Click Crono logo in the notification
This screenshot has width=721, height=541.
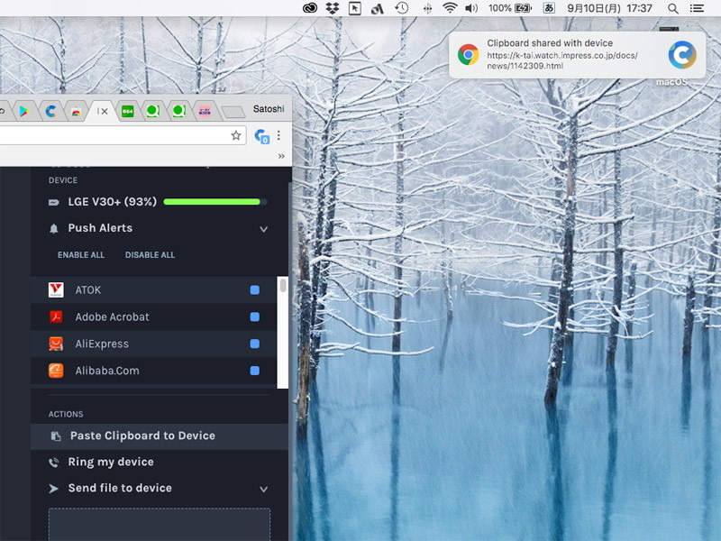tap(682, 55)
